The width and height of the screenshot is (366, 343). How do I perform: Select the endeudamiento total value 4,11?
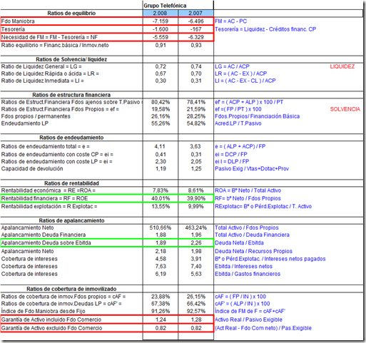tap(160, 146)
